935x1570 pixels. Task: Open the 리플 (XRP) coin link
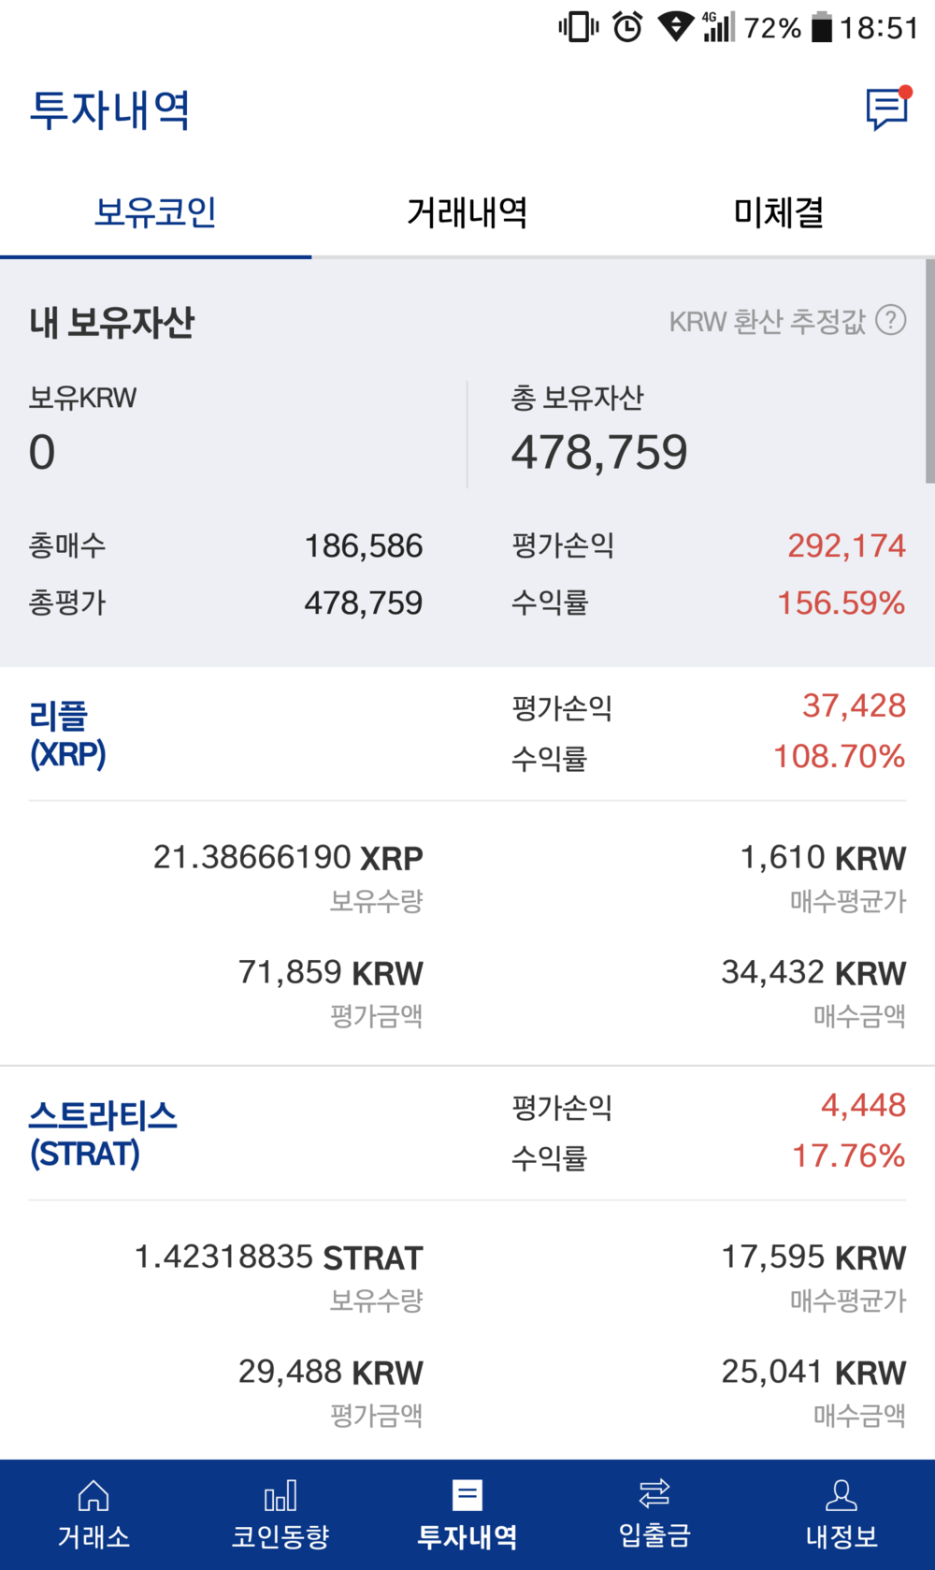tap(67, 734)
